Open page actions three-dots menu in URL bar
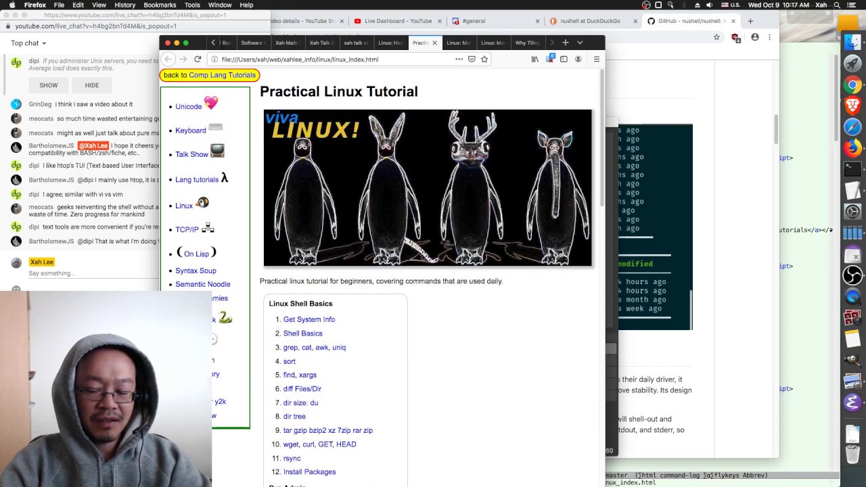Image resolution: width=866 pixels, height=487 pixels. click(459, 60)
